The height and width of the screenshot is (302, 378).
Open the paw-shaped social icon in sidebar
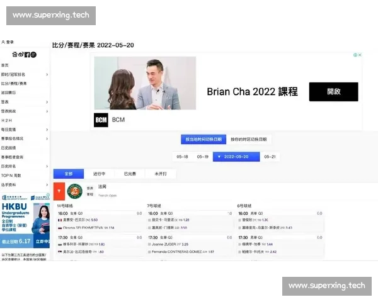(15, 55)
